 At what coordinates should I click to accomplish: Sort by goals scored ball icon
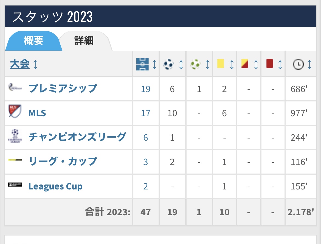click(x=168, y=64)
